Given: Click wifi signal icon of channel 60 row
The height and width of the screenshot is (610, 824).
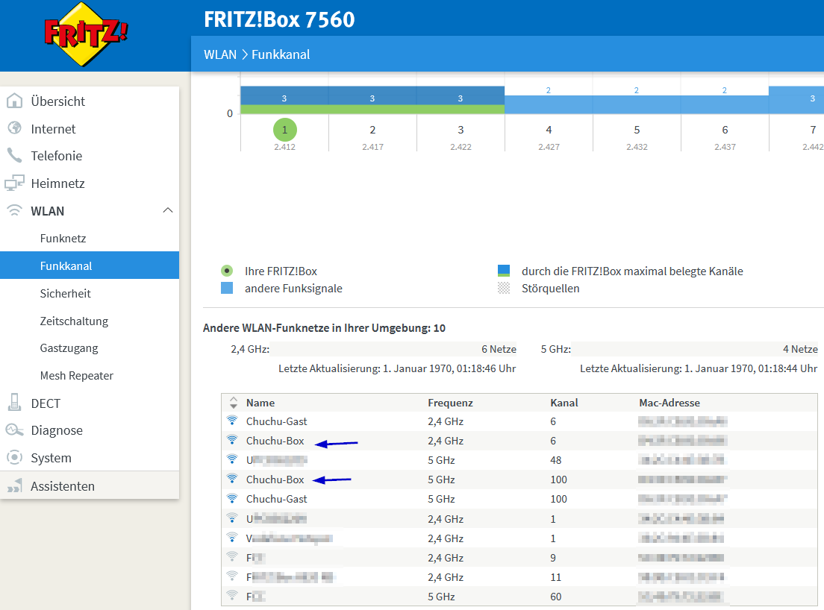Looking at the screenshot, I should [232, 596].
